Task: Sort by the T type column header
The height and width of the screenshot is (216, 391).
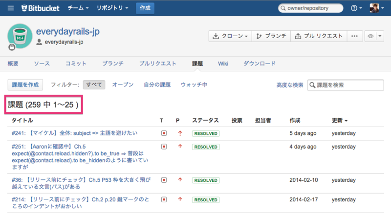Action: [161, 121]
